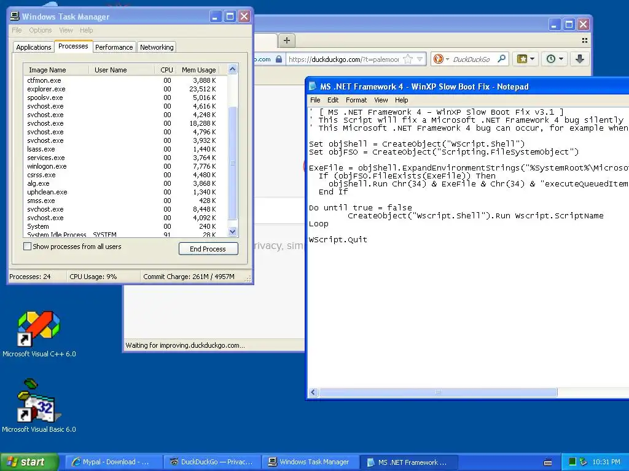This screenshot has width=629, height=471.
Task: Open a new browser tab with plus
Action: pyautogui.click(x=286, y=40)
